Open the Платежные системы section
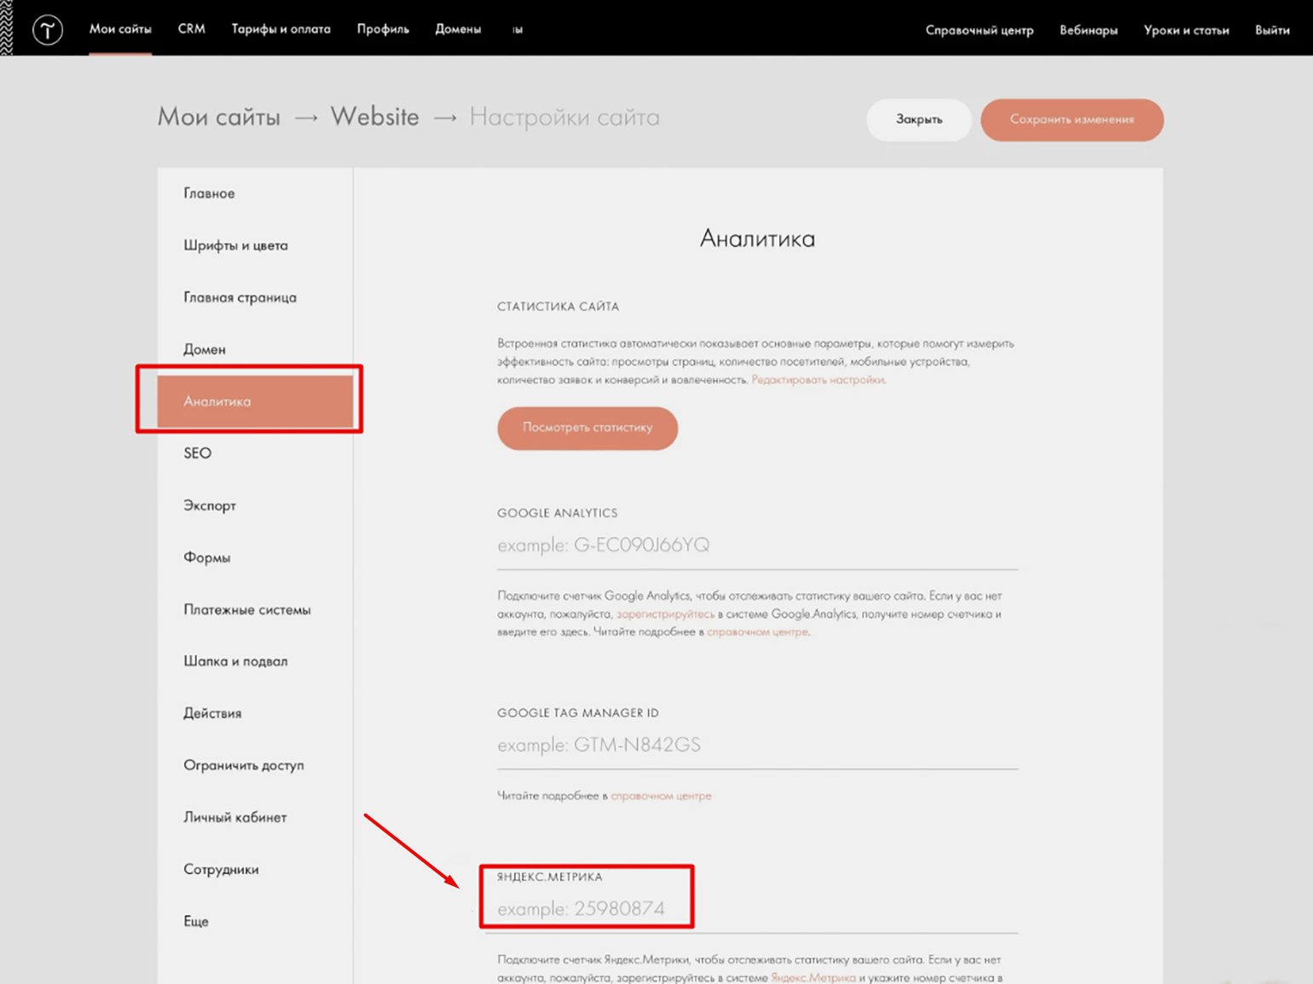The height and width of the screenshot is (984, 1313). (246, 610)
